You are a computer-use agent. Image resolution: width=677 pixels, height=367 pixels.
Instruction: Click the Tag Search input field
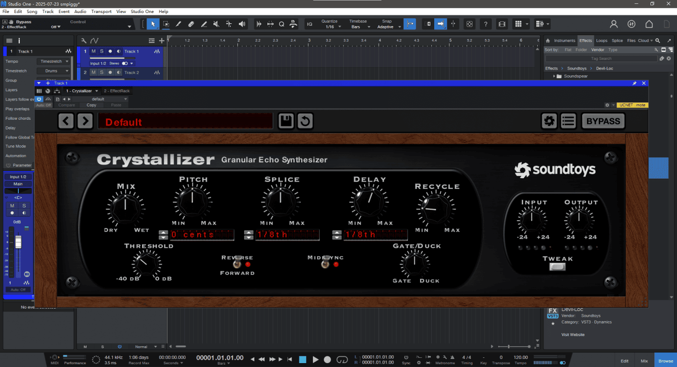[601, 58]
